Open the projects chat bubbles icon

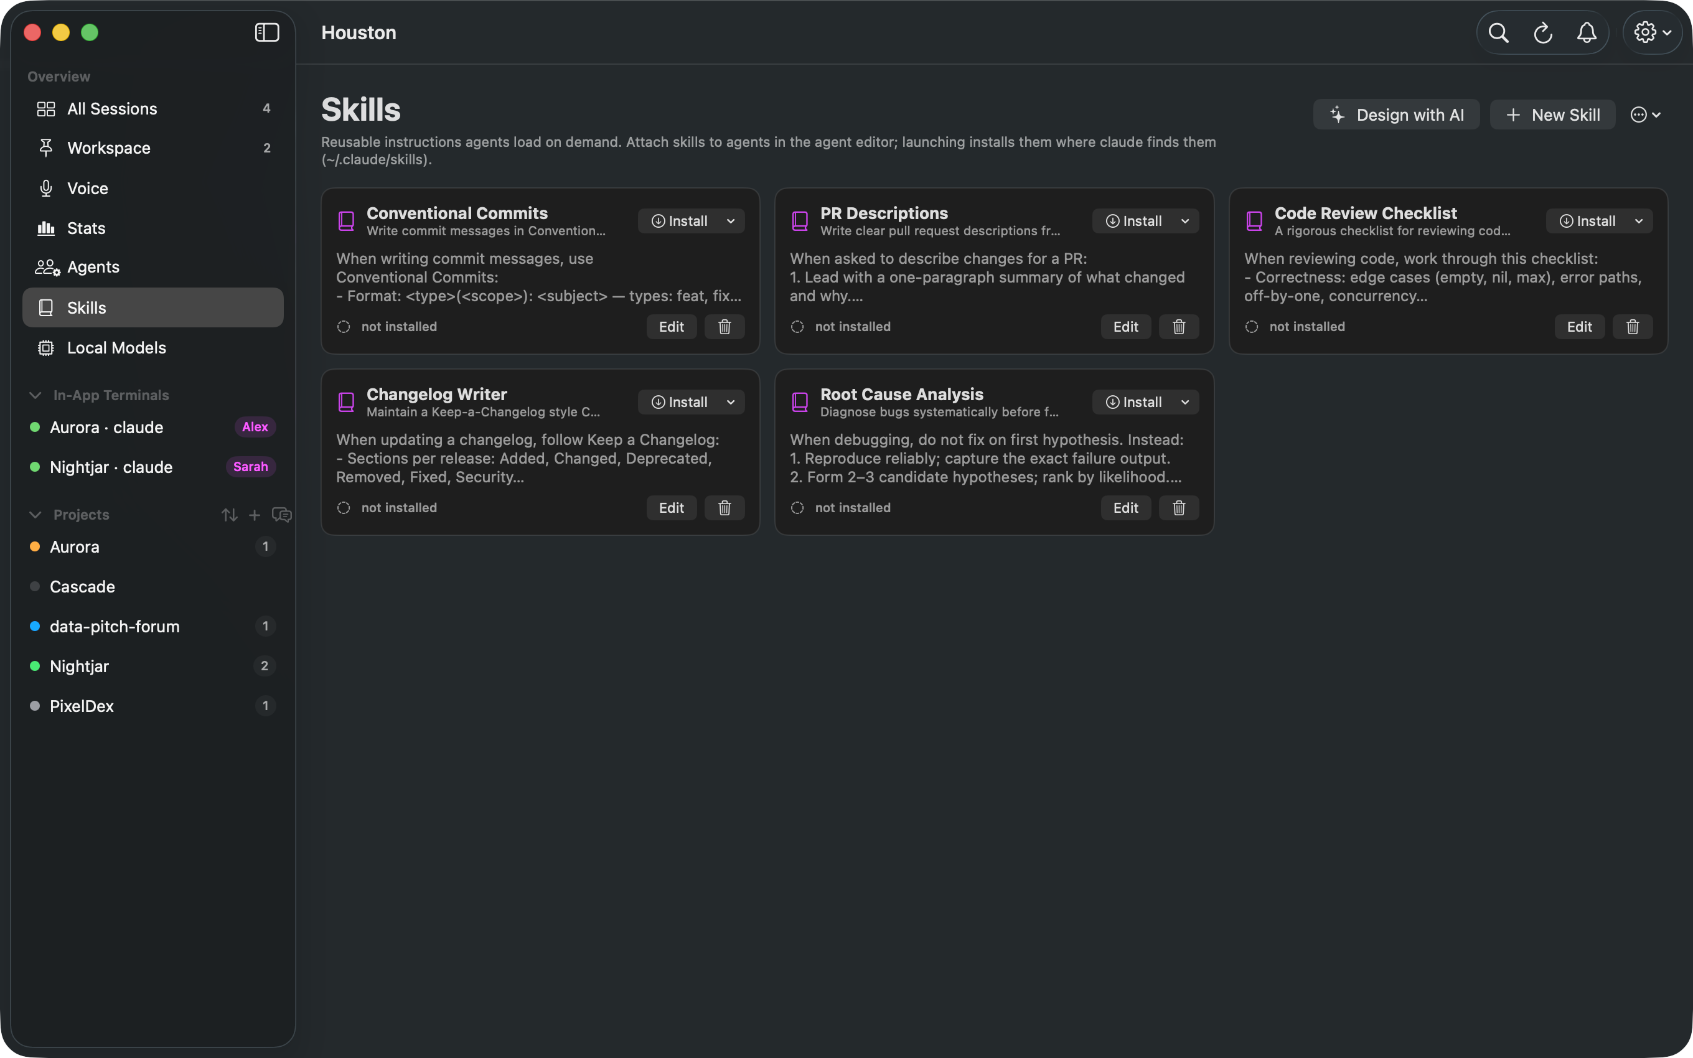coord(281,515)
